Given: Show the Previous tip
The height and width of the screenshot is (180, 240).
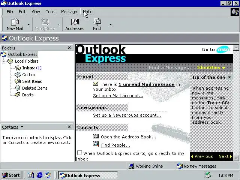Looking at the screenshot, I should point(202,156).
